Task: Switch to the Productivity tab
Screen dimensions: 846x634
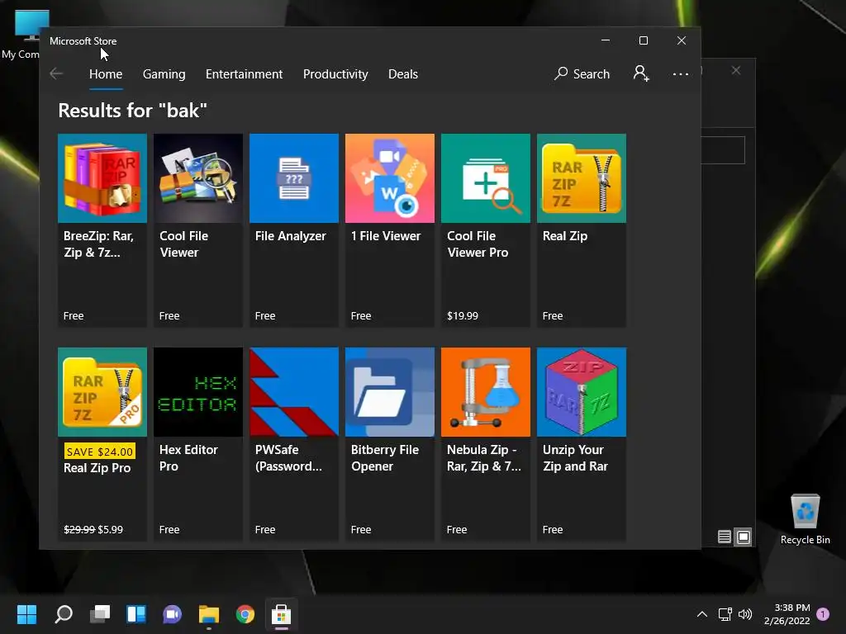Action: 335,73
